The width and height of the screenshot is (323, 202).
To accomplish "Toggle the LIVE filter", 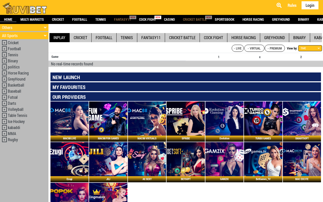I will [238, 48].
